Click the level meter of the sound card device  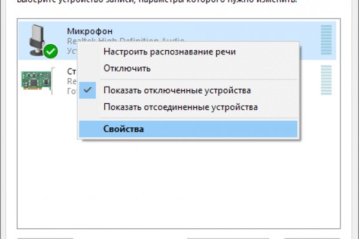326,80
